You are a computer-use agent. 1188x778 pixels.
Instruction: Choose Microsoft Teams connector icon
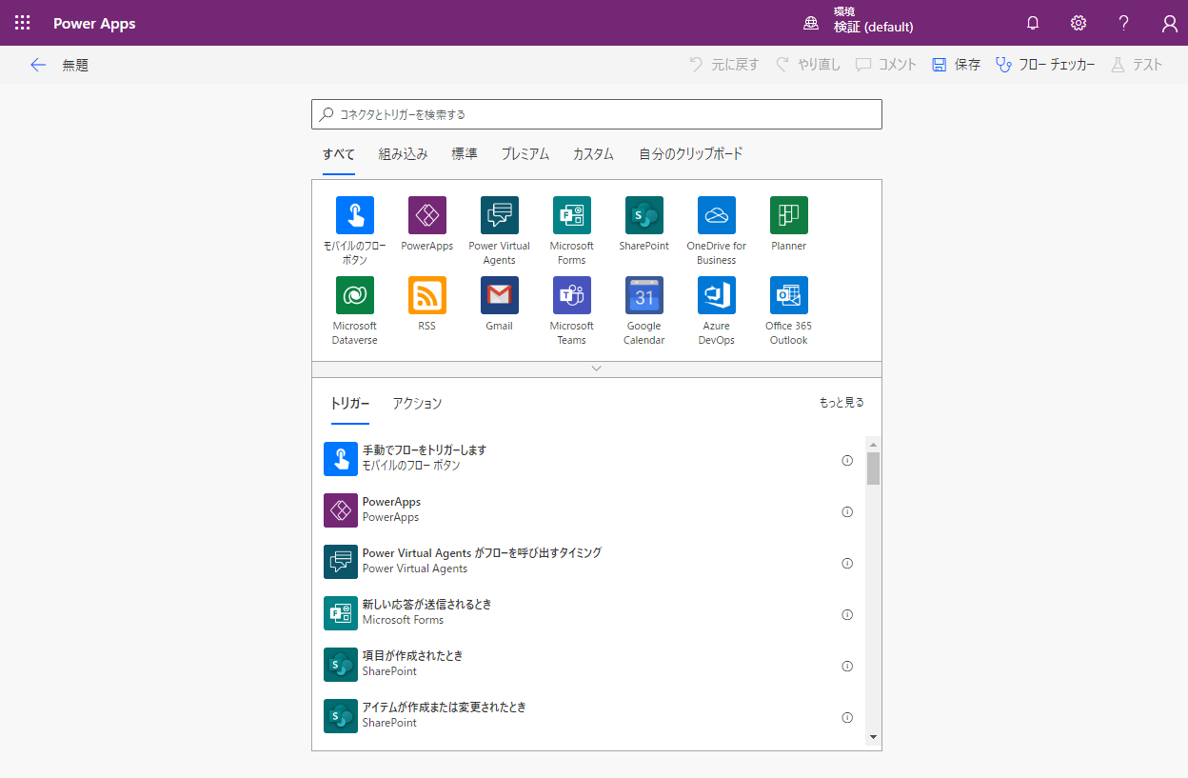pyautogui.click(x=572, y=295)
